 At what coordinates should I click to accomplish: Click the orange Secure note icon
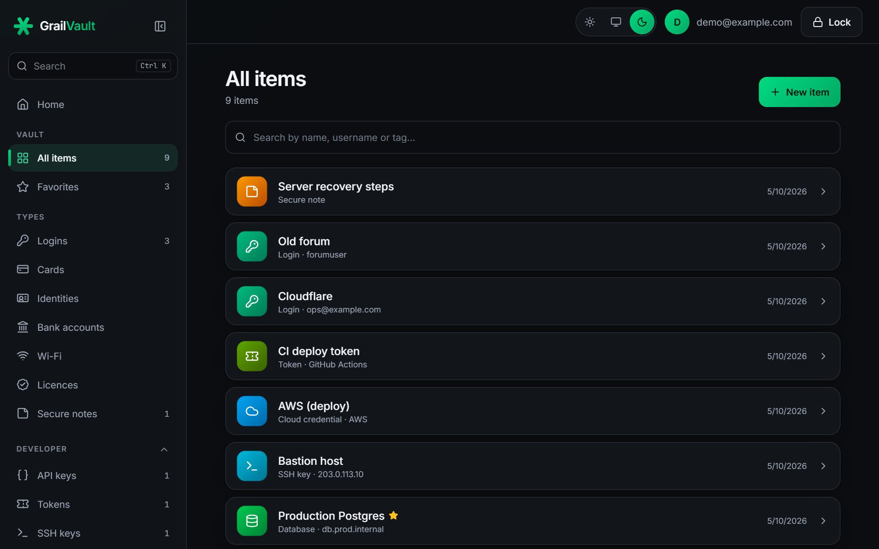252,191
